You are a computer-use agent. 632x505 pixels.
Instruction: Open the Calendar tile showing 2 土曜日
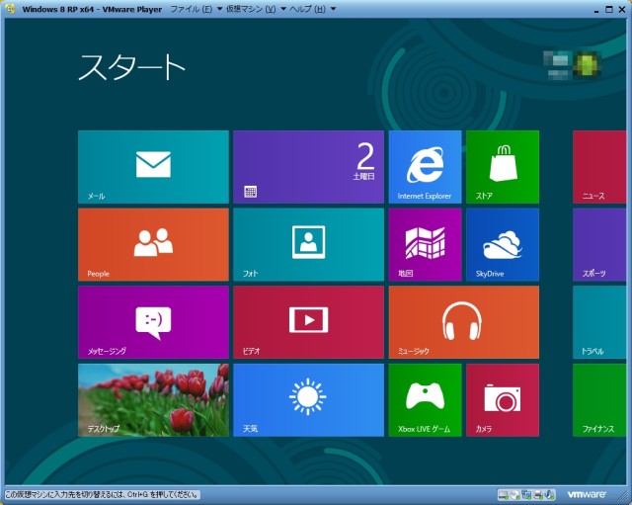coord(308,167)
